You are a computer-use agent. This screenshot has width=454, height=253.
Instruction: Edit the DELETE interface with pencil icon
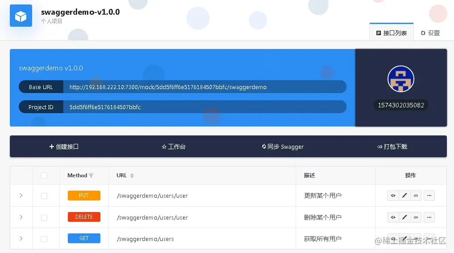click(404, 217)
